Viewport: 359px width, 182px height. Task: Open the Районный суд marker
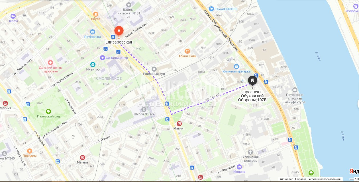point(154,69)
